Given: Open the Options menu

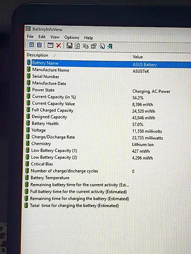Looking at the screenshot, I should pos(72,38).
